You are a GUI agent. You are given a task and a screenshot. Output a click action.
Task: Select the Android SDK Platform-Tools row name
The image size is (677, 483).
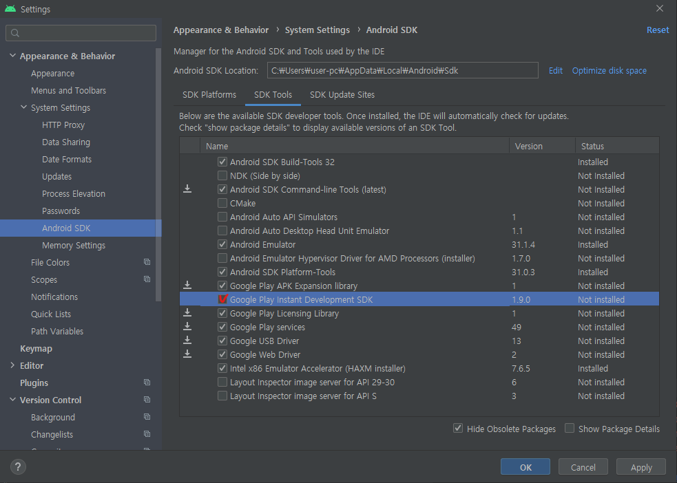pyautogui.click(x=282, y=272)
